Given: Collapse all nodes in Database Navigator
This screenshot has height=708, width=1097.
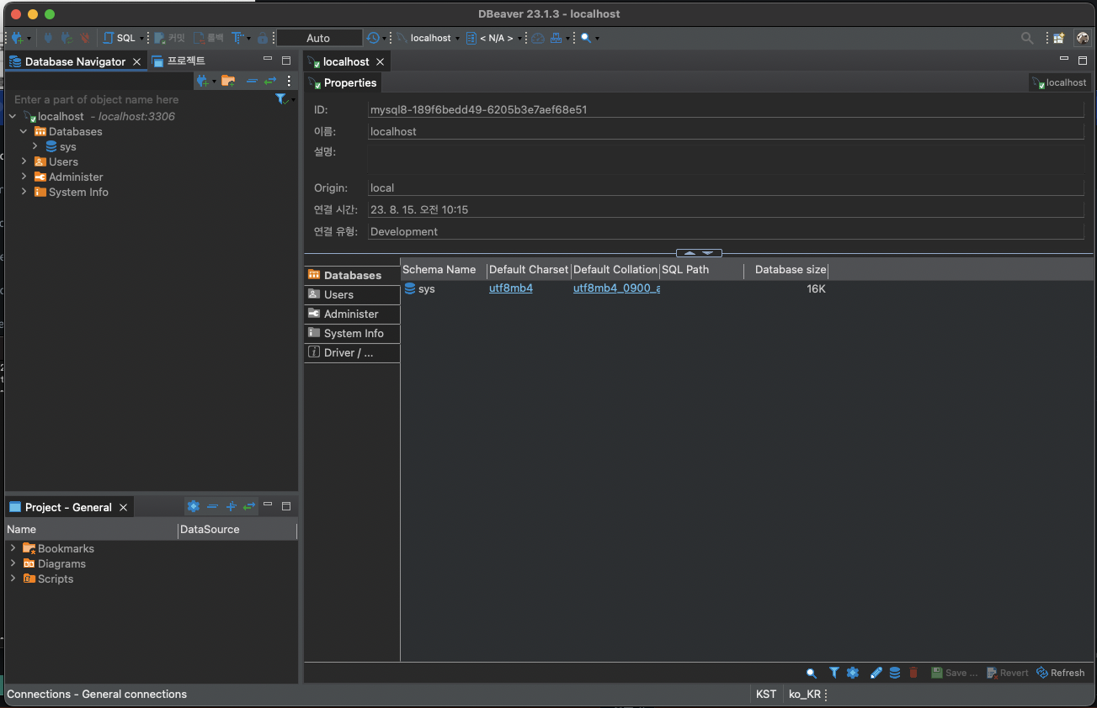Looking at the screenshot, I should tap(251, 81).
